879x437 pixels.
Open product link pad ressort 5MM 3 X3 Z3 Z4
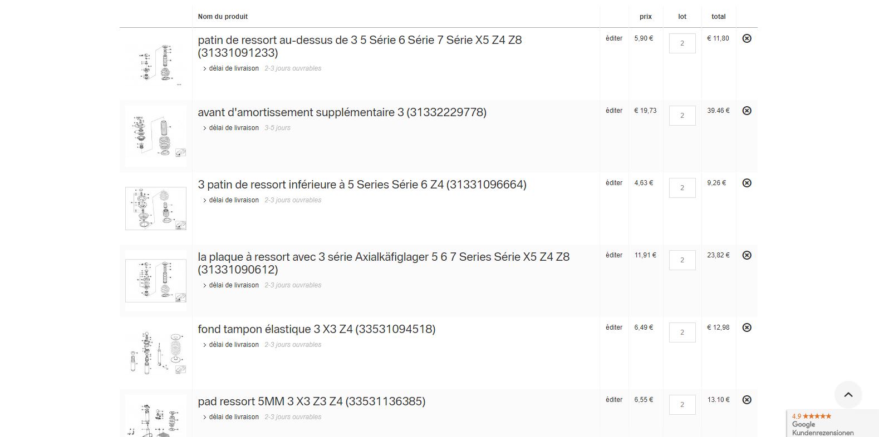point(312,401)
